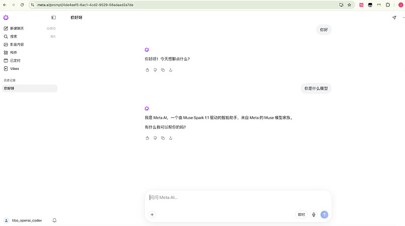Open the yellow extension icon in toolbar

pyautogui.click(x=379, y=5)
